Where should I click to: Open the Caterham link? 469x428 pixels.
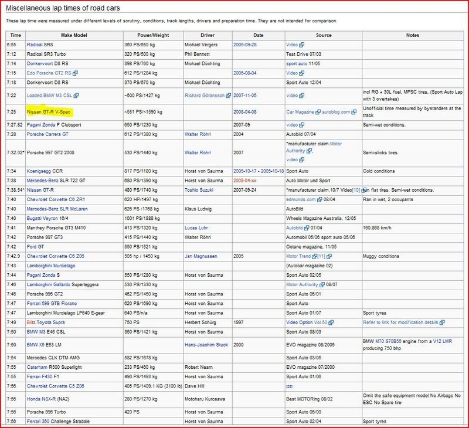[x=37, y=367]
